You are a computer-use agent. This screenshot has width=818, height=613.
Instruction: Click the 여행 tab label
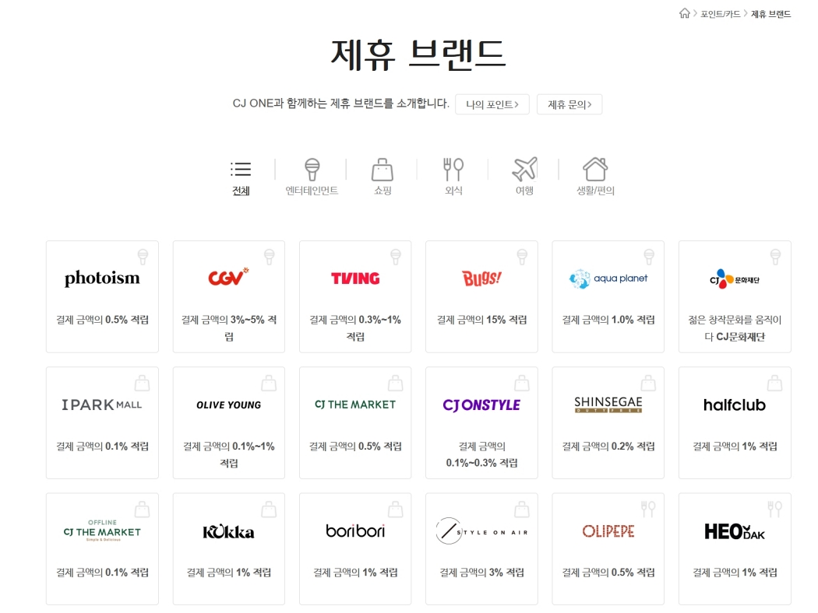pyautogui.click(x=524, y=191)
